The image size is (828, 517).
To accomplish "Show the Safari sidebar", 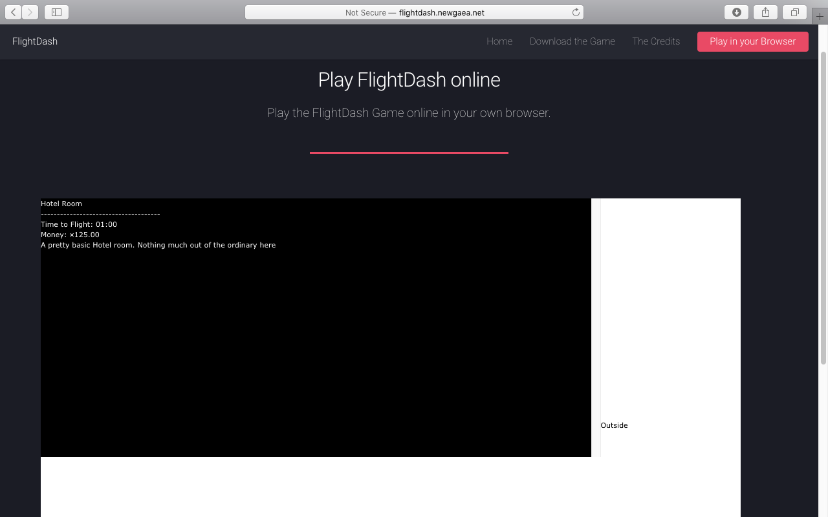I will point(56,12).
